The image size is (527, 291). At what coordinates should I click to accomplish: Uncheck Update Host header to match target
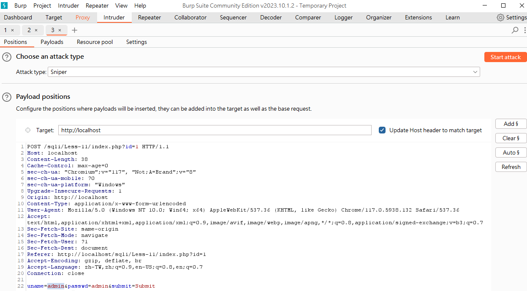click(x=382, y=130)
